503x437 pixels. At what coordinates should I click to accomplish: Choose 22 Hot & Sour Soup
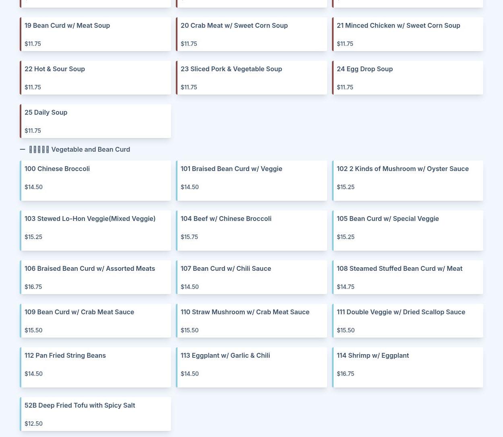click(95, 78)
